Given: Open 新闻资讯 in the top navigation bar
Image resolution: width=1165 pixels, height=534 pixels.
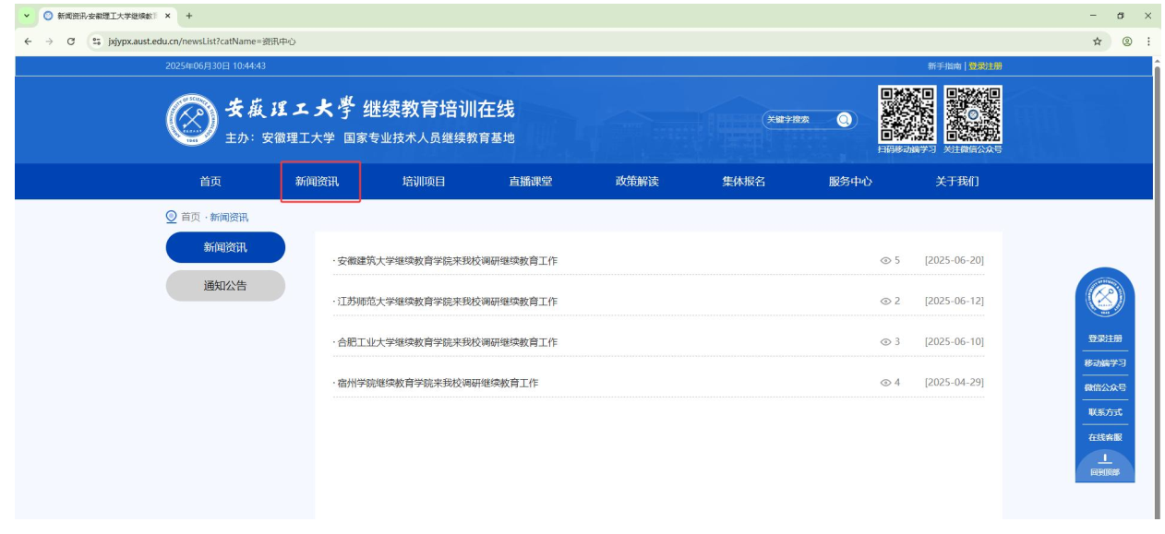Looking at the screenshot, I should coord(318,182).
